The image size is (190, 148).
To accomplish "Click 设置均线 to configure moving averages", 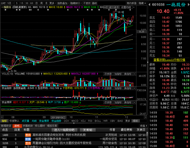I will 126,7.
